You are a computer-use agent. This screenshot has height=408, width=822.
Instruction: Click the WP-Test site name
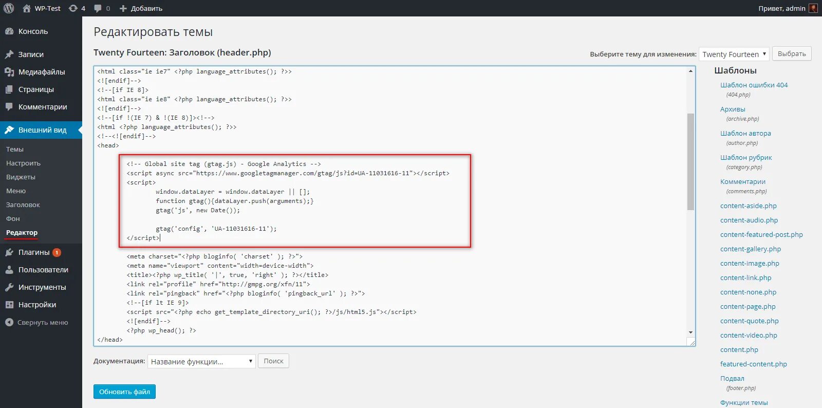pyautogui.click(x=48, y=8)
